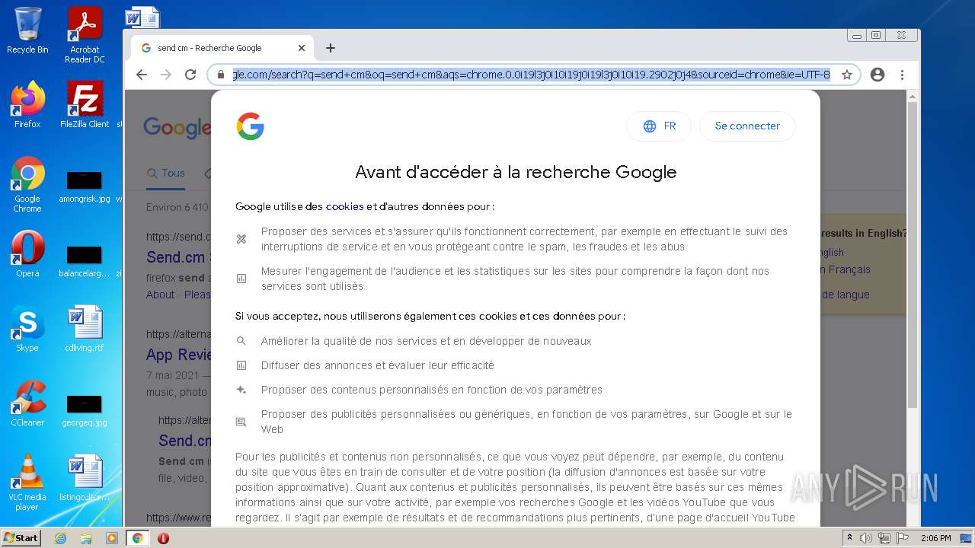975x548 pixels.
Task: Click the media player taskbar icon
Action: [x=112, y=538]
